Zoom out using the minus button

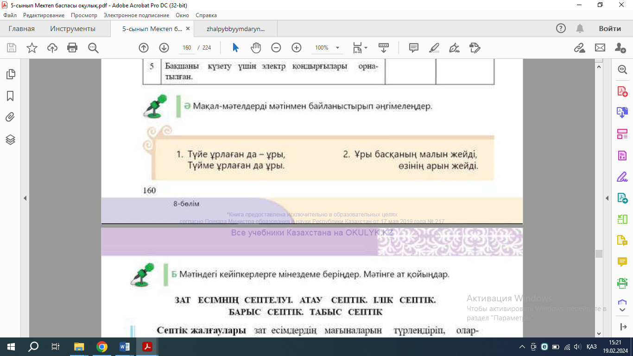coord(276,48)
